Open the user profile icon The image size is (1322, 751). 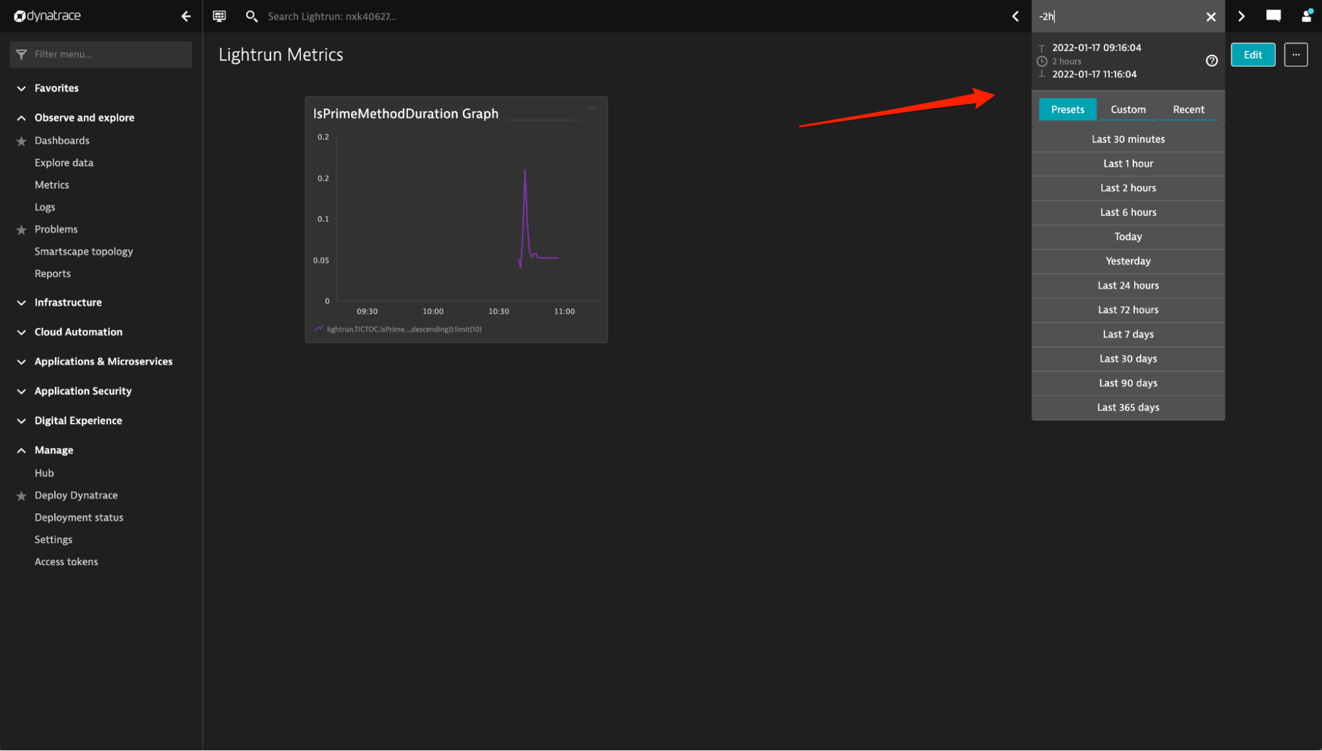pyautogui.click(x=1307, y=16)
